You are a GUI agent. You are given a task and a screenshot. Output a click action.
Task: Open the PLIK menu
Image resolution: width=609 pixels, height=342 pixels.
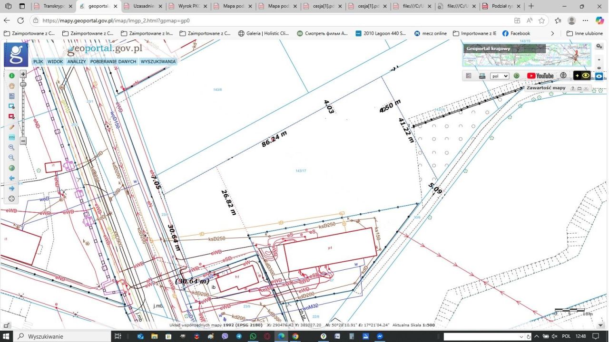click(38, 62)
